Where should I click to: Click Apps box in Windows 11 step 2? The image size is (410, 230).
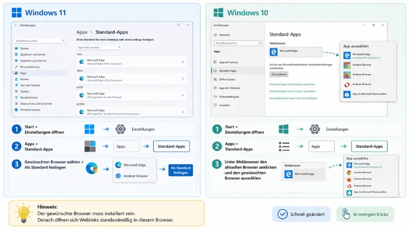pyautogui.click(x=126, y=146)
